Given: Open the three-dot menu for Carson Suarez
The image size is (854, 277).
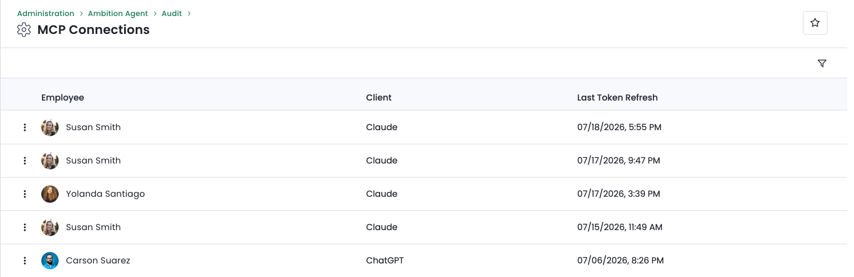Looking at the screenshot, I should pos(25,260).
